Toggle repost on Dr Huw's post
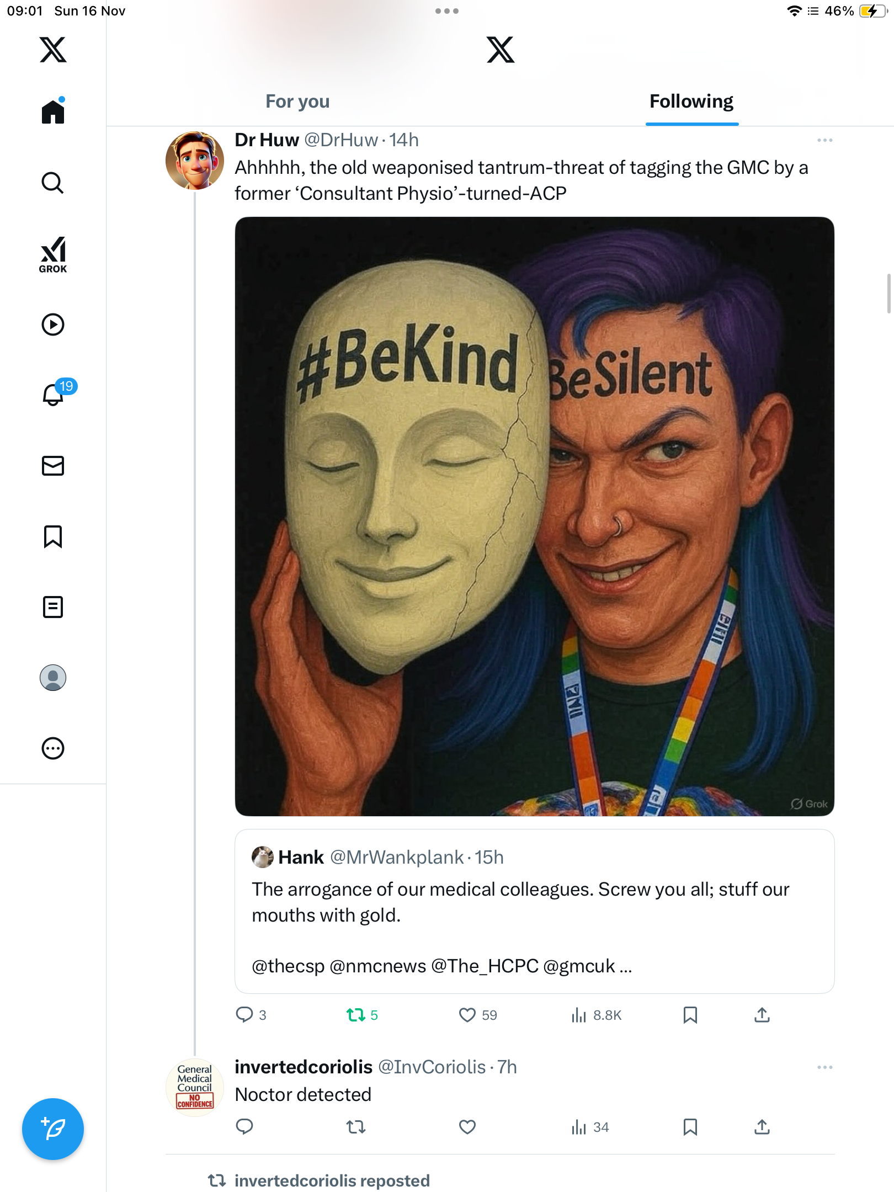This screenshot has width=894, height=1192. [x=356, y=1015]
